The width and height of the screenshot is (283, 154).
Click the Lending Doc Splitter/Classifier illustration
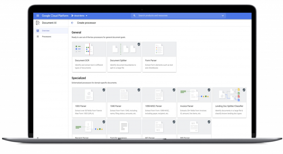229,95
